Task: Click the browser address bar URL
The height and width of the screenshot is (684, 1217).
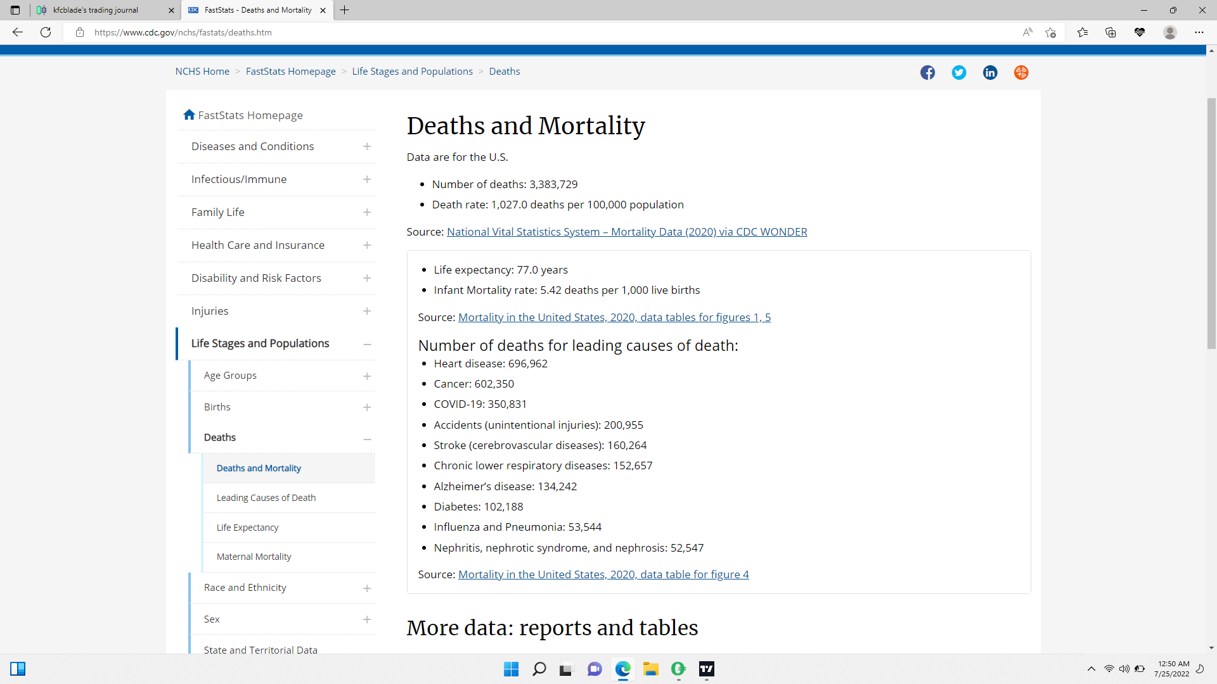Action: [183, 32]
